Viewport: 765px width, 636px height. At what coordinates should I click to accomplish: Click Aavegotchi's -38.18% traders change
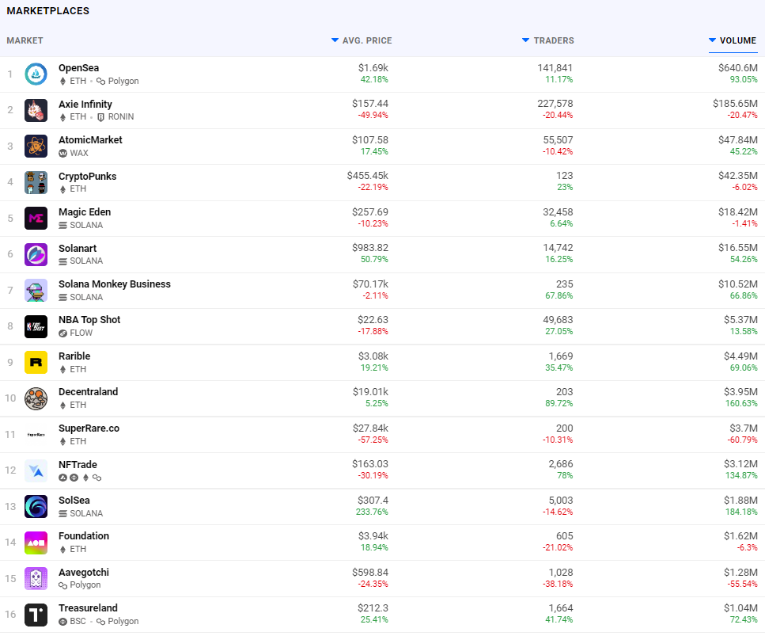558,584
